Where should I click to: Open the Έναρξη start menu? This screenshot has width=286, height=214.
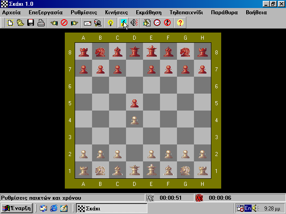[17, 208]
